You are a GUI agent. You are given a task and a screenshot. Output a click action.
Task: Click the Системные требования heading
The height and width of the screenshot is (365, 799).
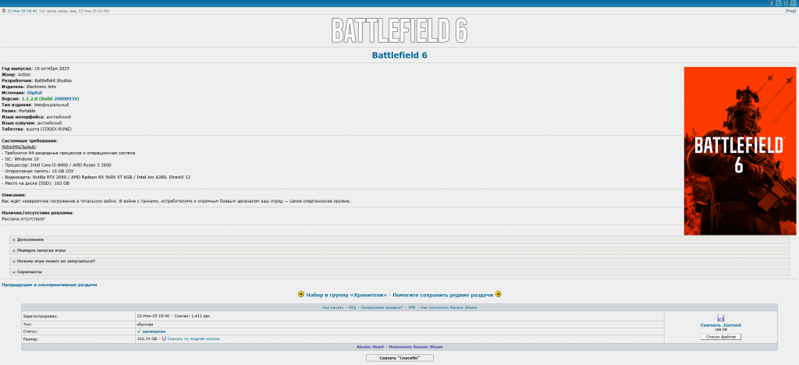pyautogui.click(x=30, y=140)
